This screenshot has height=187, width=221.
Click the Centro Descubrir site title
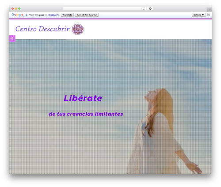tap(42, 29)
